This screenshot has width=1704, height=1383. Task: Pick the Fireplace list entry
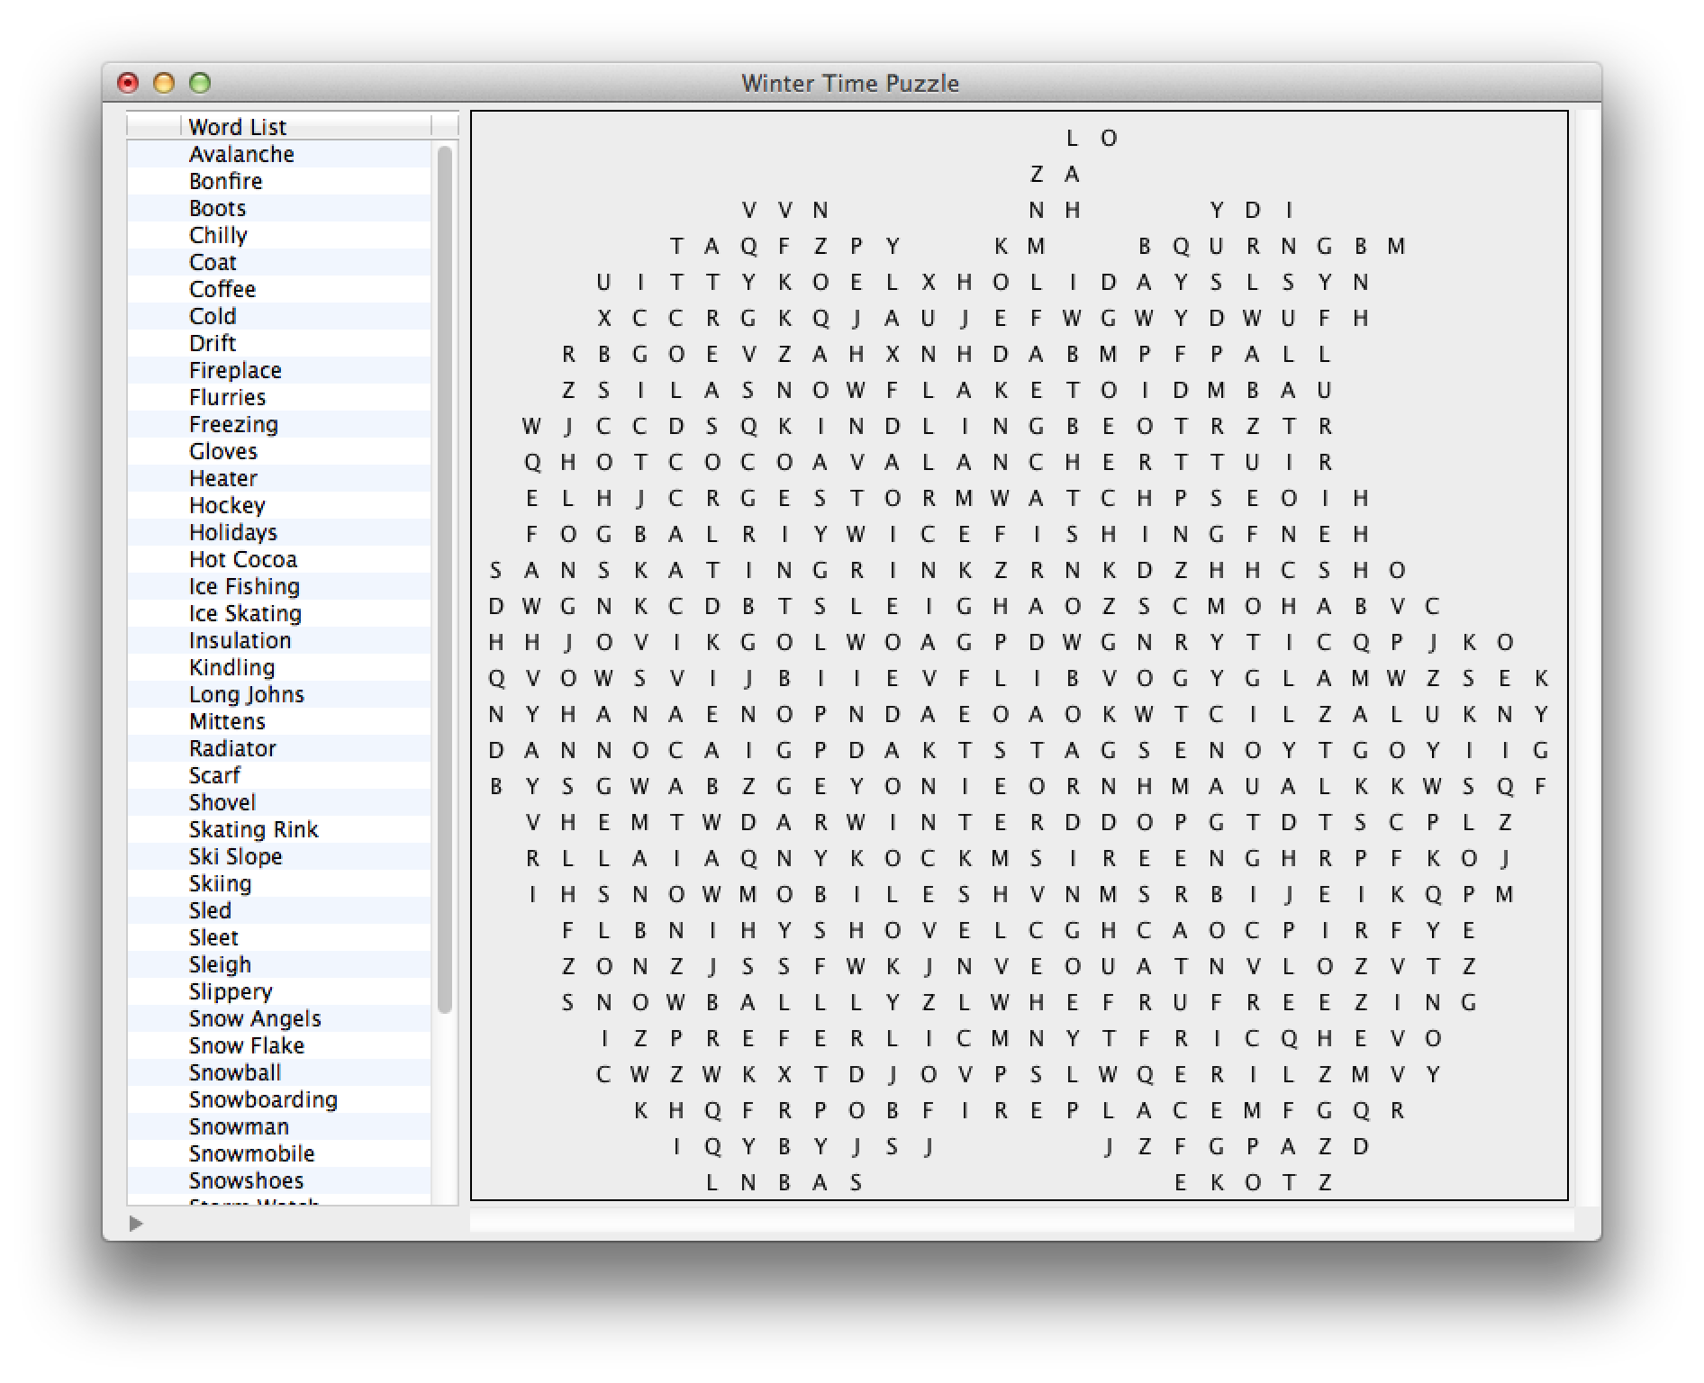235,370
